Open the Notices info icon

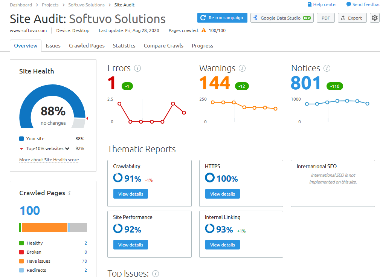tap(327, 68)
